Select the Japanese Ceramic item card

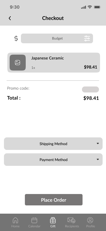coord(54,63)
